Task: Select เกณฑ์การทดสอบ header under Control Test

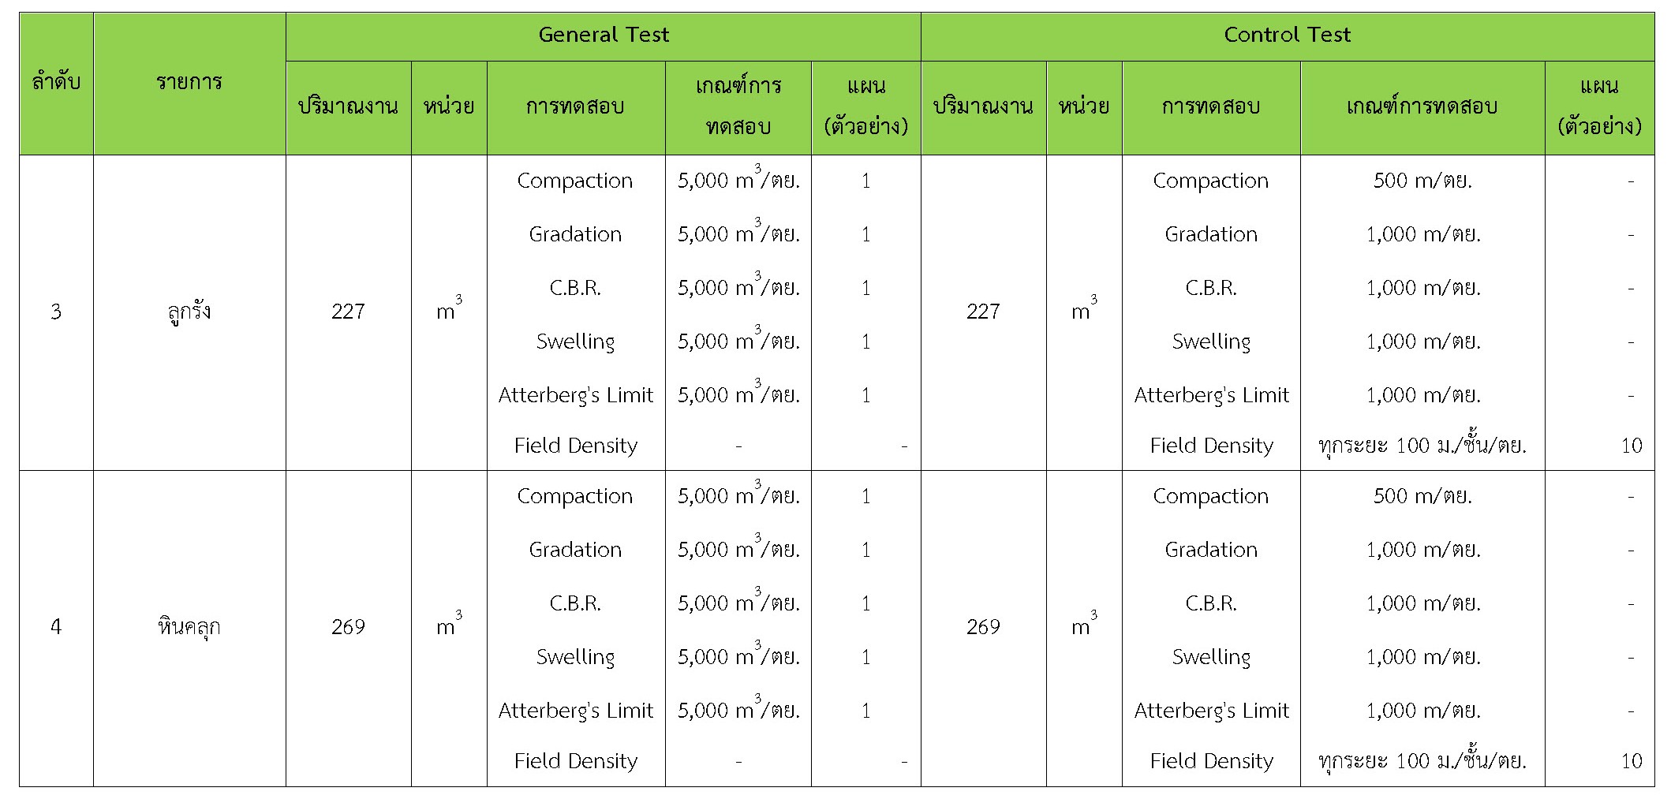Action: [1422, 106]
